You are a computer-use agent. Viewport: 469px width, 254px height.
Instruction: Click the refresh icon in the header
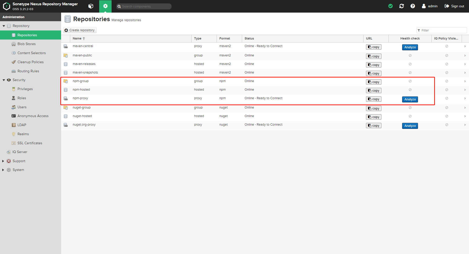pyautogui.click(x=402, y=6)
